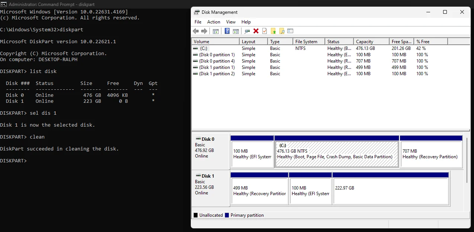Click the DISKPART> prompt line in Command Prompt

pyautogui.click(x=13, y=161)
